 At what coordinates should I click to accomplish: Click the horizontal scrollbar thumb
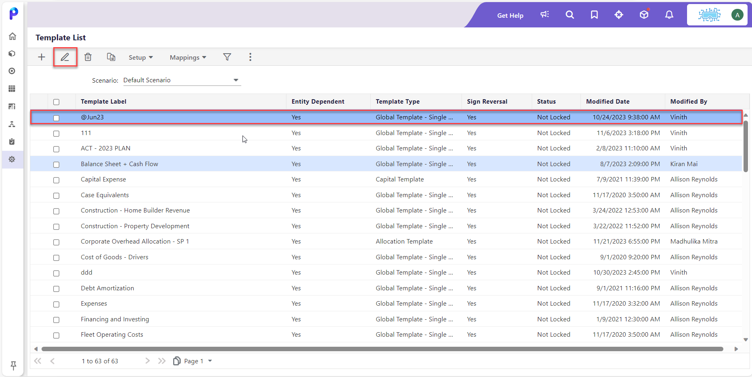tap(382, 349)
